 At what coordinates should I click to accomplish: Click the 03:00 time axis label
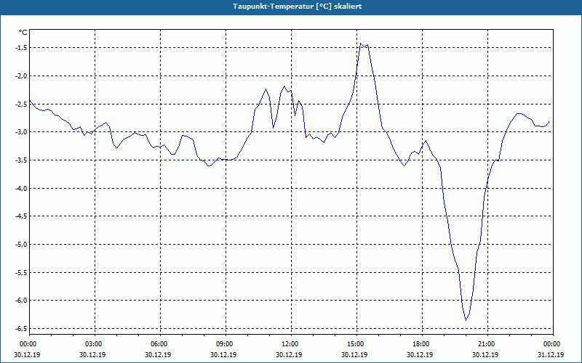pyautogui.click(x=93, y=344)
